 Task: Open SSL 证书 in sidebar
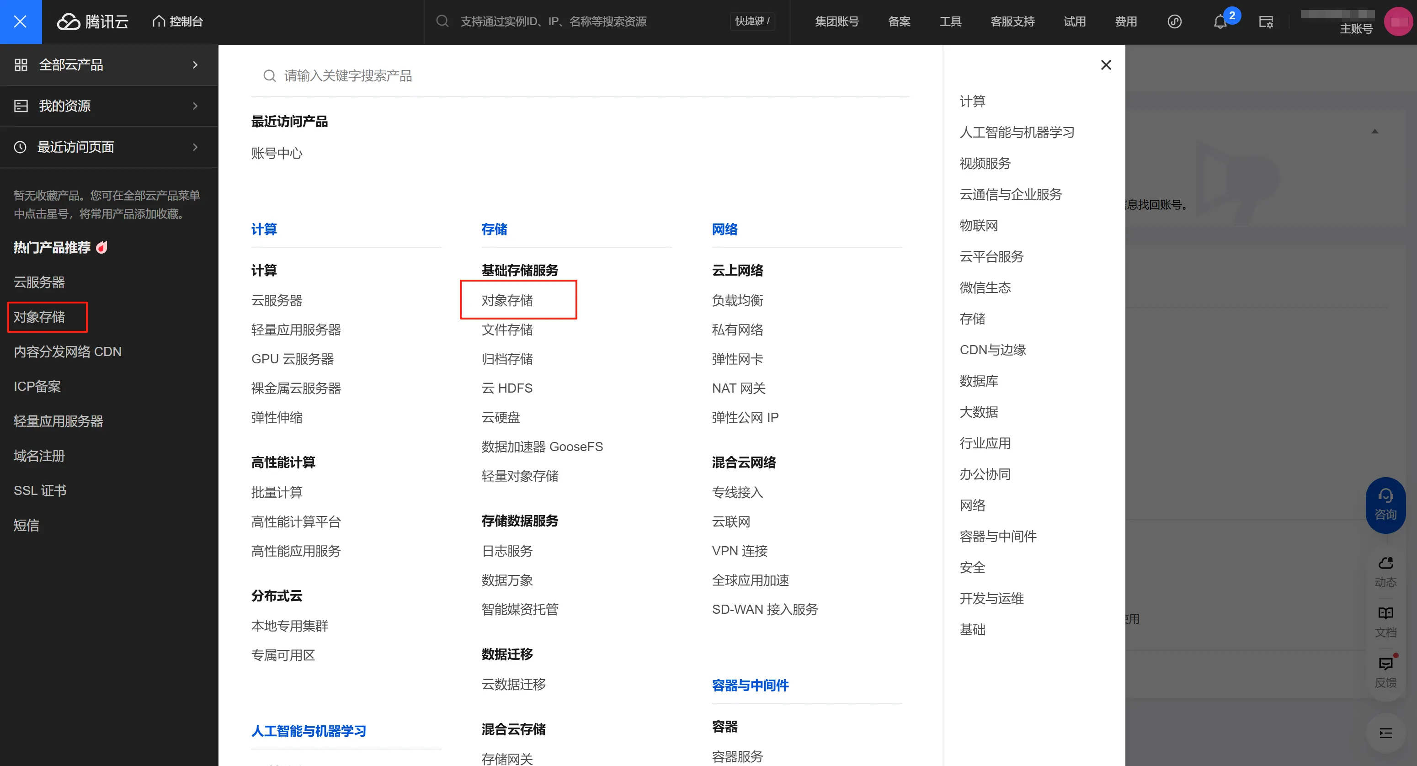[x=40, y=490]
